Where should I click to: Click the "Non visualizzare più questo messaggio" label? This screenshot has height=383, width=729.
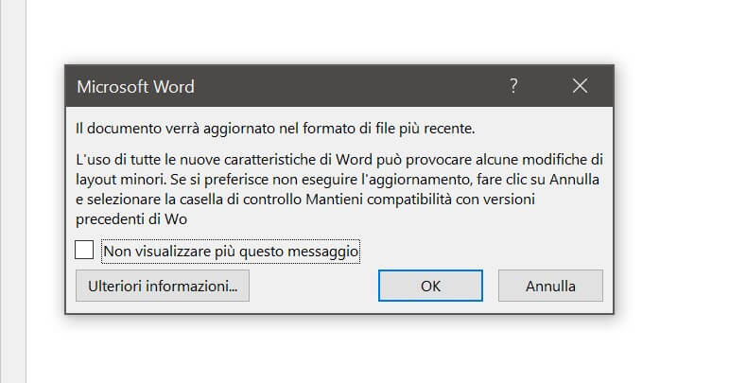coord(231,252)
